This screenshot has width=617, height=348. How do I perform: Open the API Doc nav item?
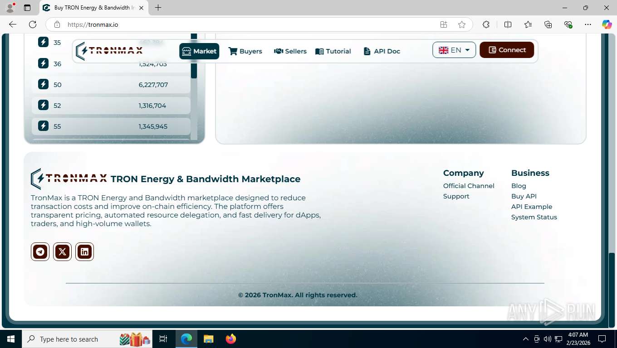coord(382,51)
